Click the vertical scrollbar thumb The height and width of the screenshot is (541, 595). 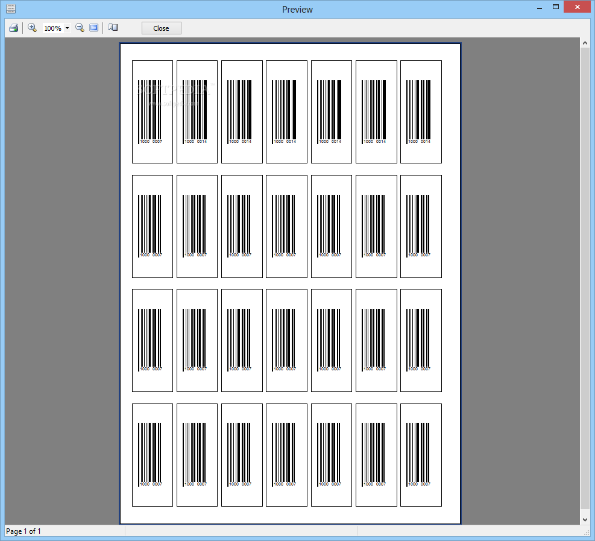tap(585, 279)
